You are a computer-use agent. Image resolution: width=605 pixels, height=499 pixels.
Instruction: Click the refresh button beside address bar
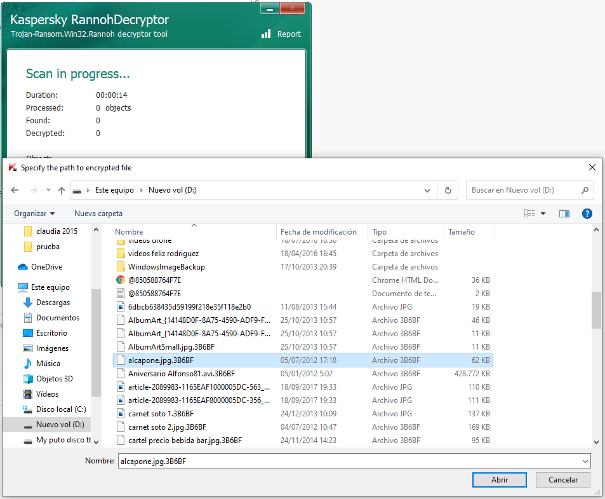[448, 190]
